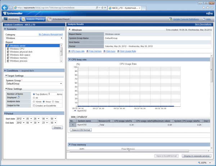Click the stop loading X in address bar
The height and width of the screenshot is (166, 216).
[x=105, y=8]
